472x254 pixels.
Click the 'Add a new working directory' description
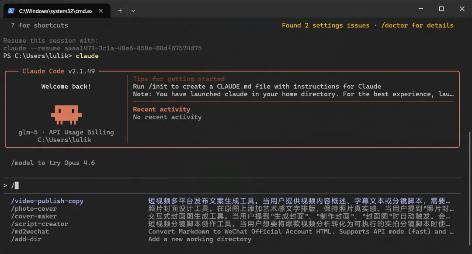200,239
